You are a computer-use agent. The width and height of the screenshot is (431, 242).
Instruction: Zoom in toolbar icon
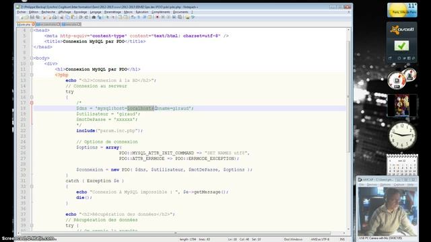(x=107, y=17)
